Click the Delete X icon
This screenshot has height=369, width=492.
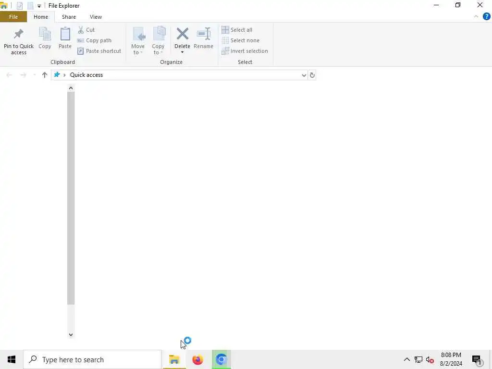coord(182,34)
